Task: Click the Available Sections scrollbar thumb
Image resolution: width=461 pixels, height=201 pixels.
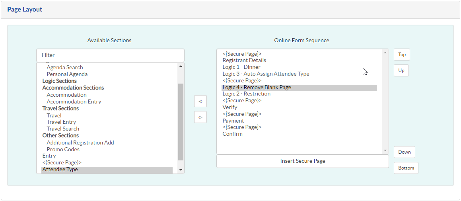Action: (181, 122)
